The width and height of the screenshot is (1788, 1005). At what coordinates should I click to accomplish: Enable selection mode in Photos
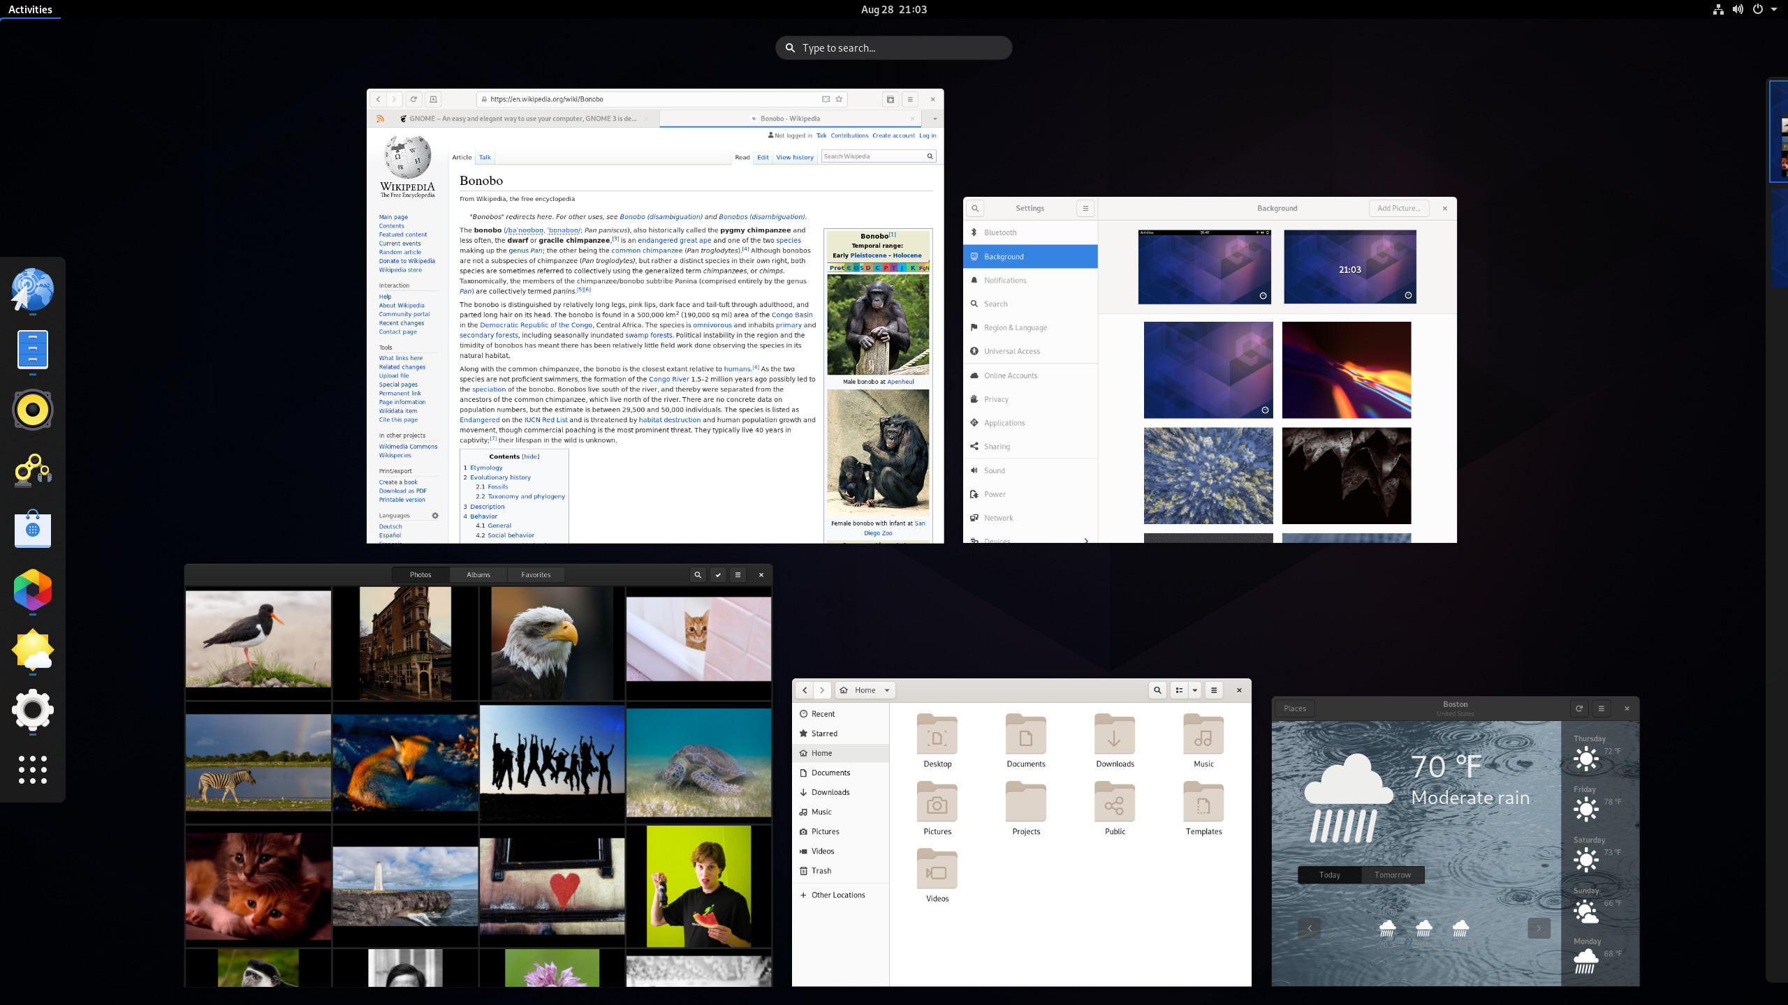click(x=717, y=574)
